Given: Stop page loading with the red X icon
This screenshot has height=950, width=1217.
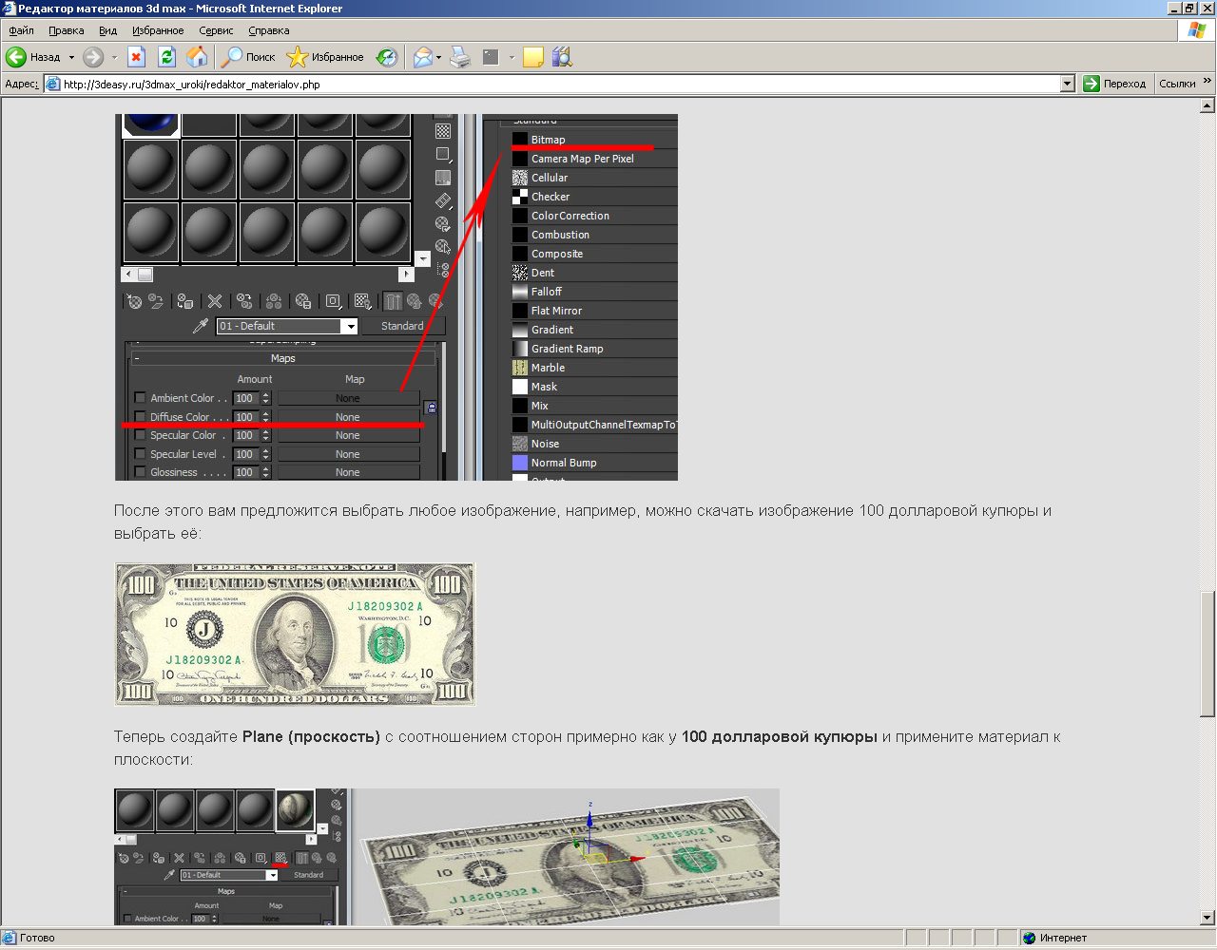Looking at the screenshot, I should point(137,57).
